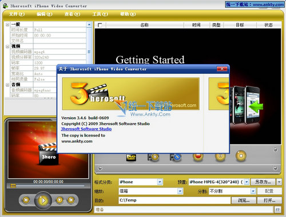
Task: Open the 分割 不分割 dropdown
Action: click(x=253, y=191)
